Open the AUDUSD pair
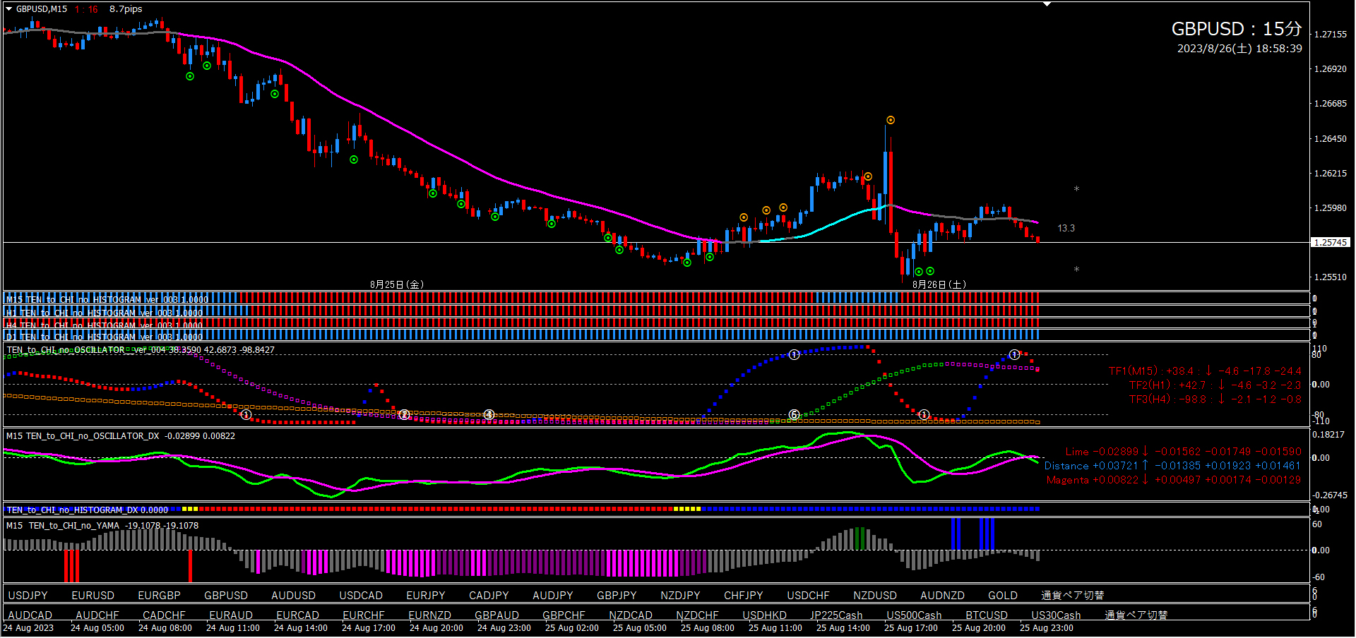The image size is (1356, 638). tap(293, 596)
